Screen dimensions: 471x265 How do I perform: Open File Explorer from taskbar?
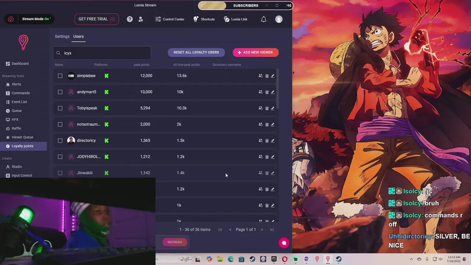(x=220, y=259)
